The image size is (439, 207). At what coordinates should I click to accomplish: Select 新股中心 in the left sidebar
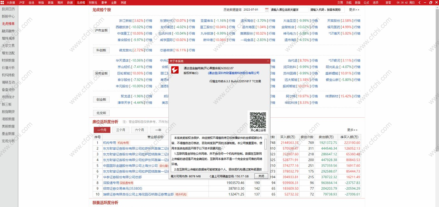[x=8, y=16]
